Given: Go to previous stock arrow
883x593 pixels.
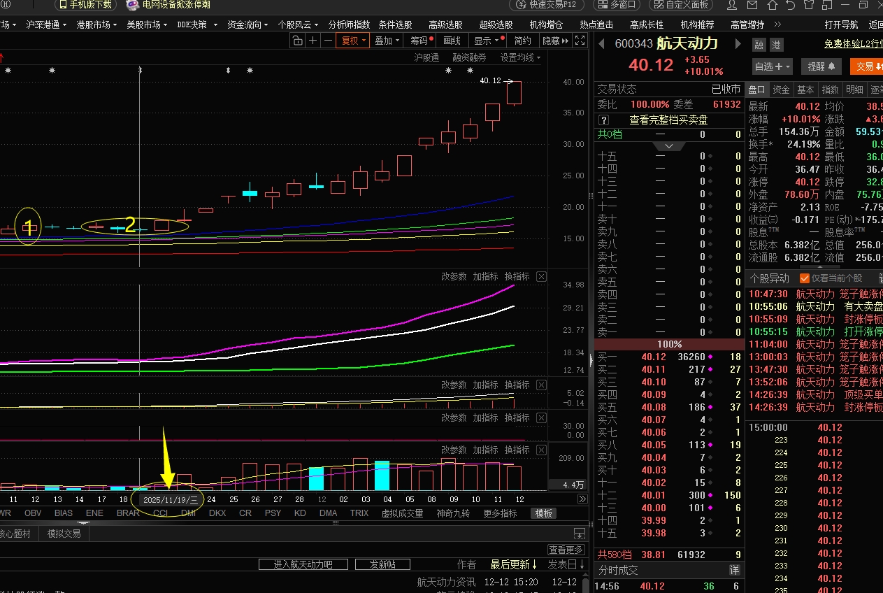Looking at the screenshot, I should tap(601, 44).
